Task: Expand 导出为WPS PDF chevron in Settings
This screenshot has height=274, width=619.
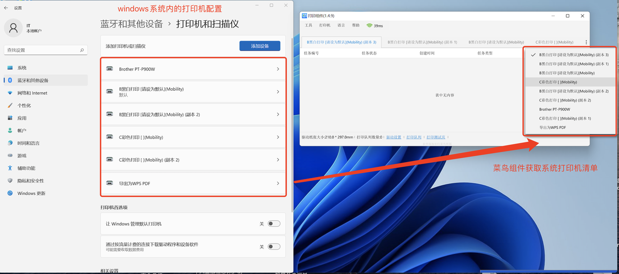Action: click(x=278, y=183)
